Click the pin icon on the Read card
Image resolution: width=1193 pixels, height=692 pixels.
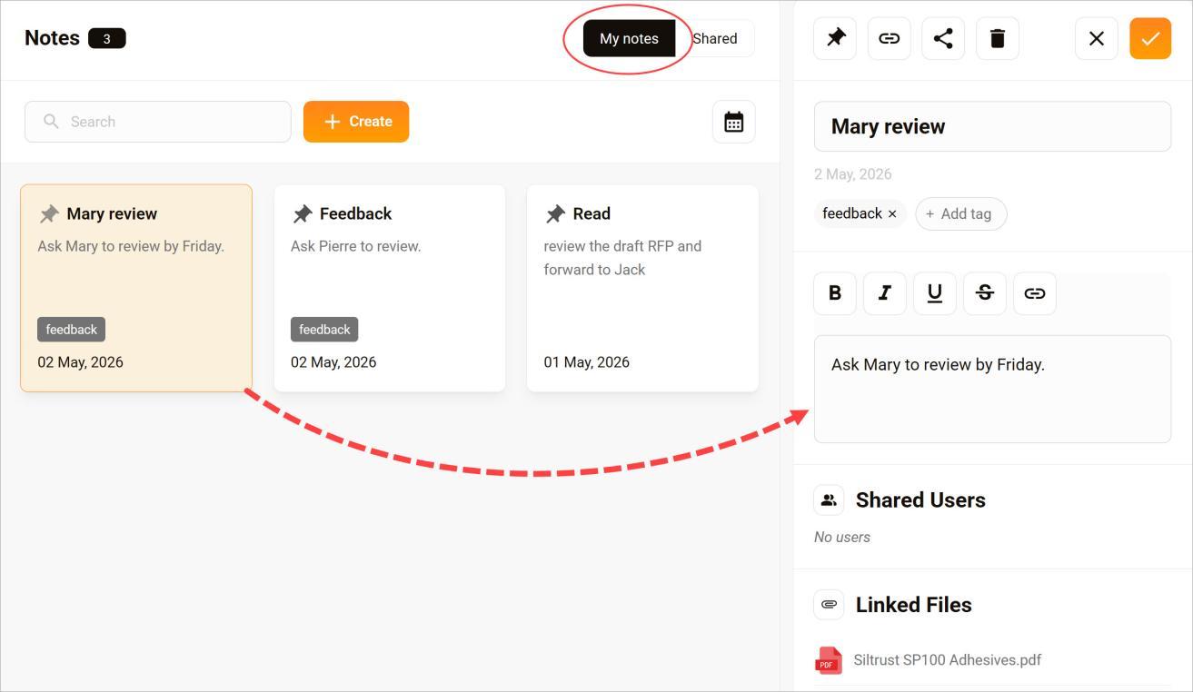click(x=555, y=213)
